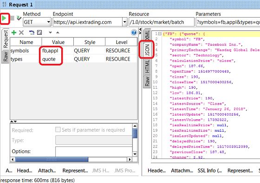
Task: Collapse parameter details panel arrows
Action: 13,122
